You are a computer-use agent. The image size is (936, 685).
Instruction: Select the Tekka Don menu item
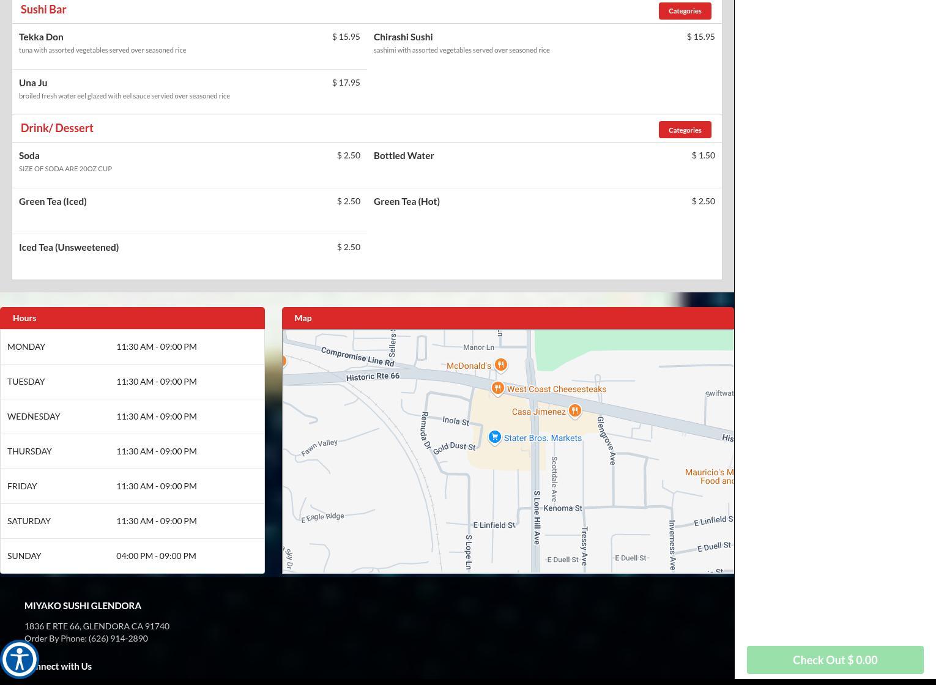[41, 37]
